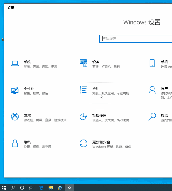Open taskbar search magnifier
This screenshot has height=191, width=172.
pos(13,188)
